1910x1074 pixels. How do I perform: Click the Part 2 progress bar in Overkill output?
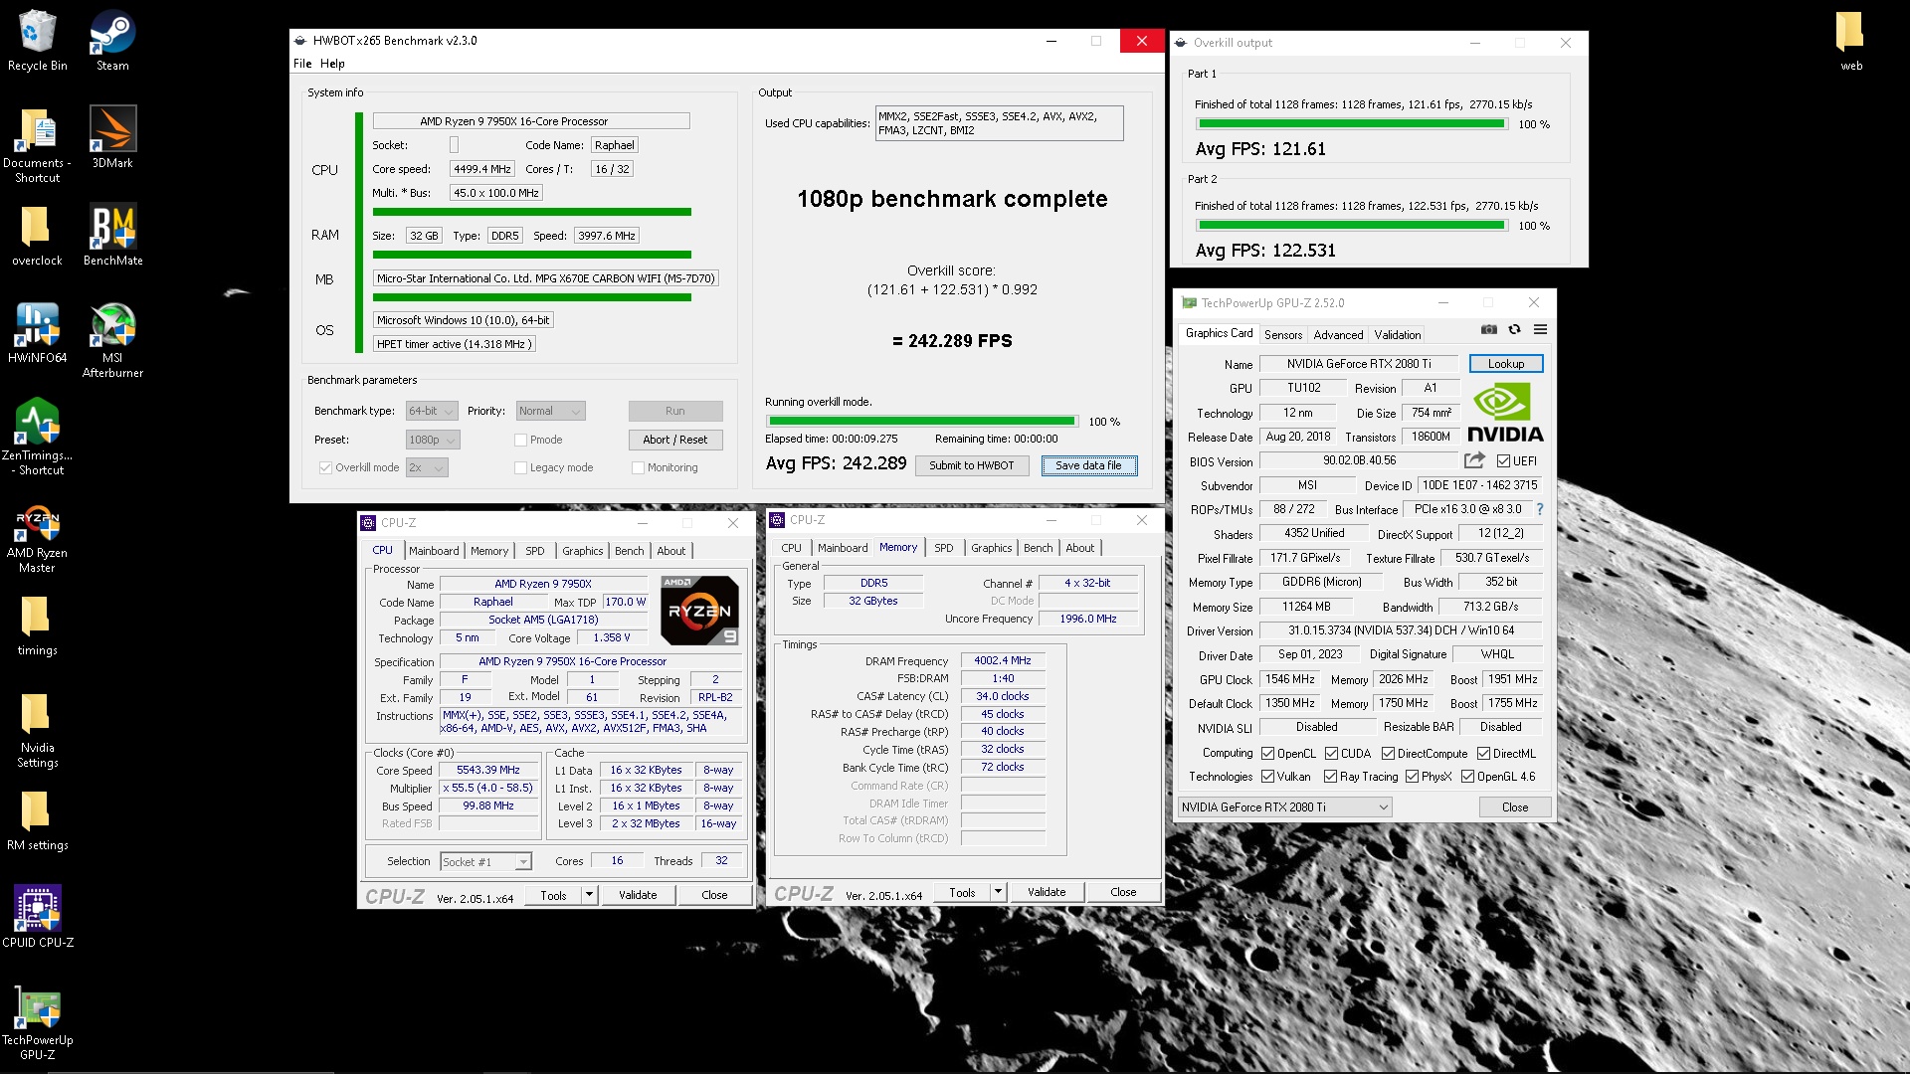click(1352, 226)
